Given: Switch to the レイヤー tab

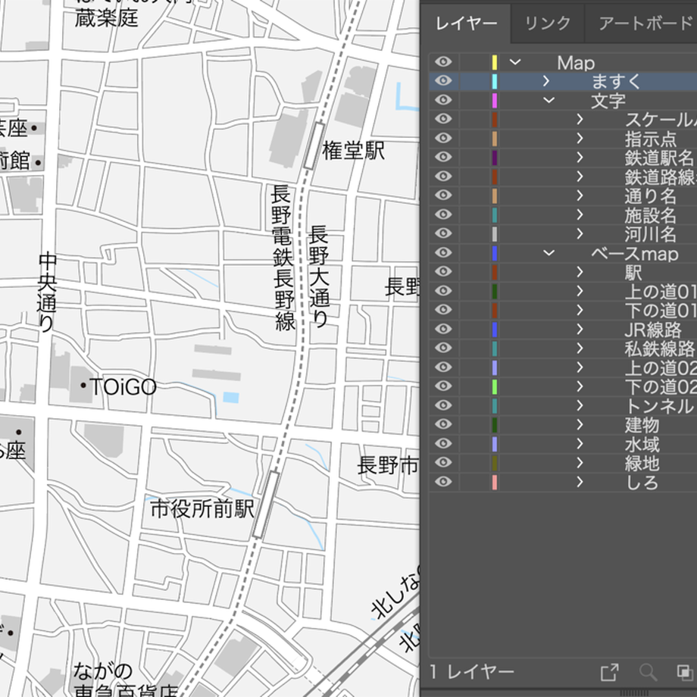Looking at the screenshot, I should pyautogui.click(x=466, y=23).
